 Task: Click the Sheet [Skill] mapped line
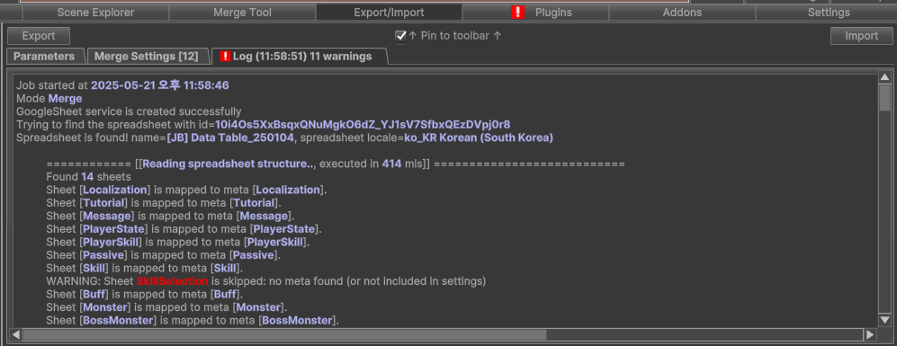(145, 268)
